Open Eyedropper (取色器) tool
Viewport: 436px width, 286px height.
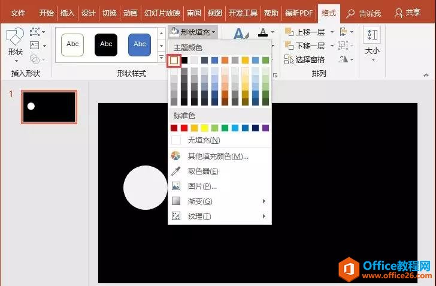click(x=202, y=171)
